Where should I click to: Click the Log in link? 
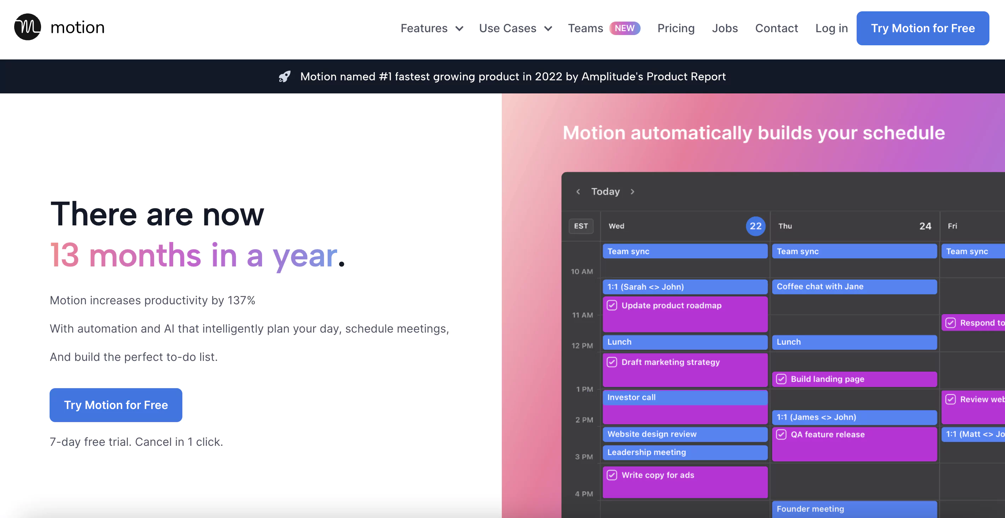point(831,28)
